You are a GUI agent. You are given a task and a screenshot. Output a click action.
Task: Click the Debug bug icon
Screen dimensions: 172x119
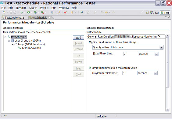pyautogui.click(x=21, y=12)
